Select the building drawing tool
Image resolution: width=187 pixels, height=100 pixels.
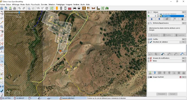(2, 48)
